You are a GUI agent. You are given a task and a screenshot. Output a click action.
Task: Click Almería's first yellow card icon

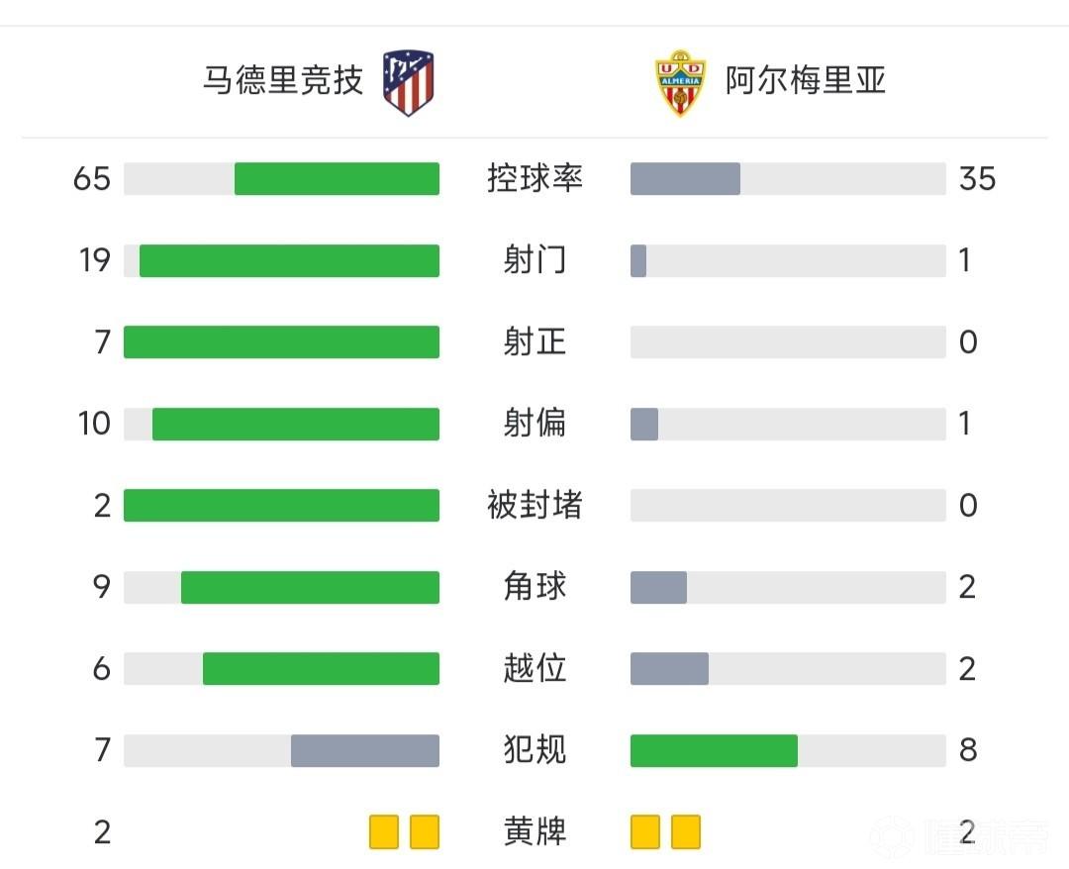(645, 832)
